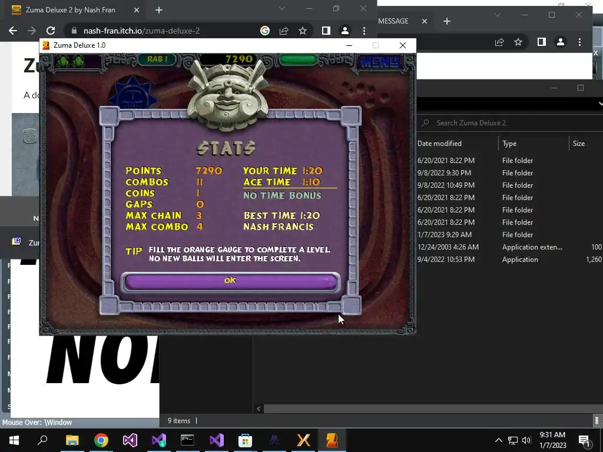
Task: Open profile avatar in background Chrome
Action: coord(561,42)
